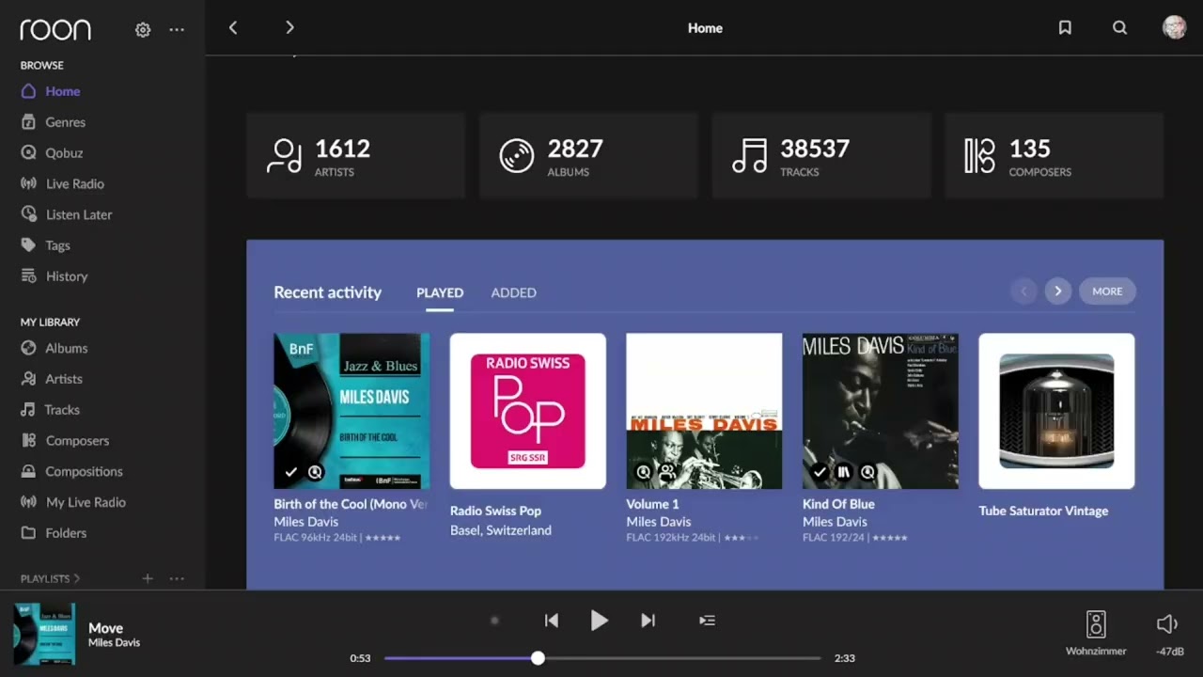Open the settings gear icon
Viewport: 1203px width, 677px height.
click(143, 30)
